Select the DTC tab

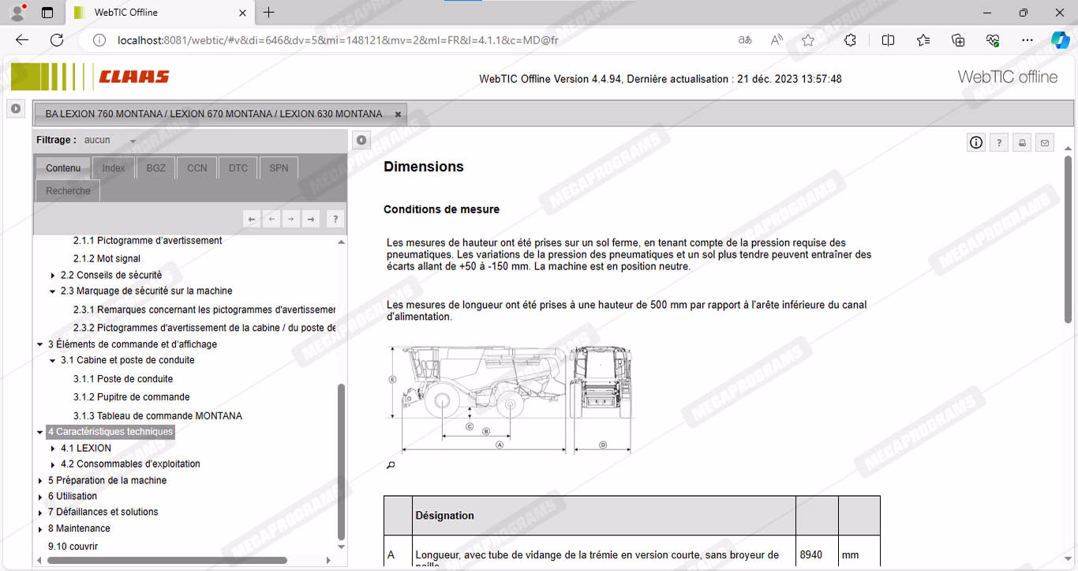[238, 168]
